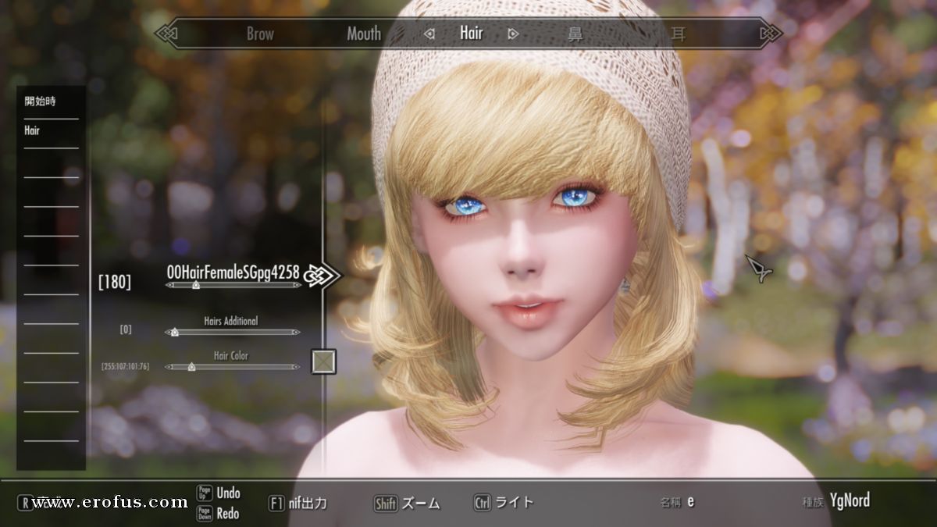Select the Hair tab in top bar
This screenshot has height=527, width=937.
(471, 33)
